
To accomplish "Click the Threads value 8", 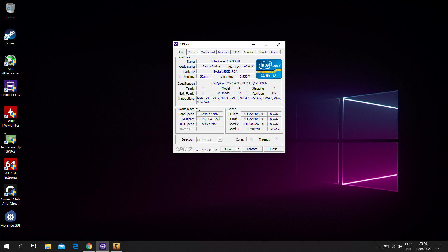I will pos(276,139).
